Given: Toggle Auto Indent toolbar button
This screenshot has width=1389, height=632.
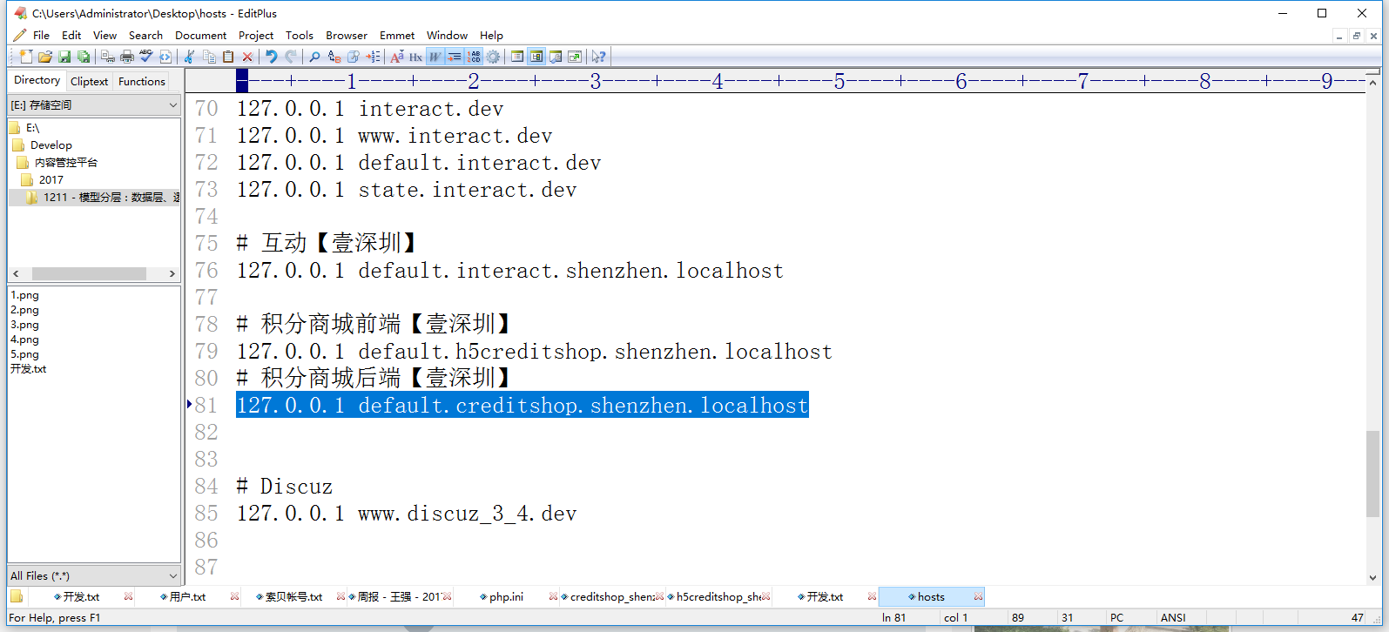Looking at the screenshot, I should click(x=455, y=57).
